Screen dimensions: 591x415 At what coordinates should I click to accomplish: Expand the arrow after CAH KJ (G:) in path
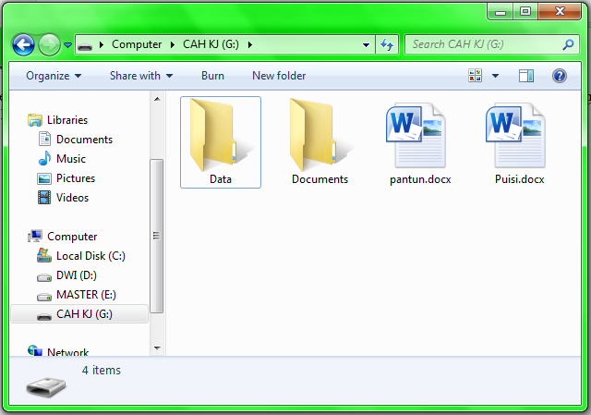[250, 45]
